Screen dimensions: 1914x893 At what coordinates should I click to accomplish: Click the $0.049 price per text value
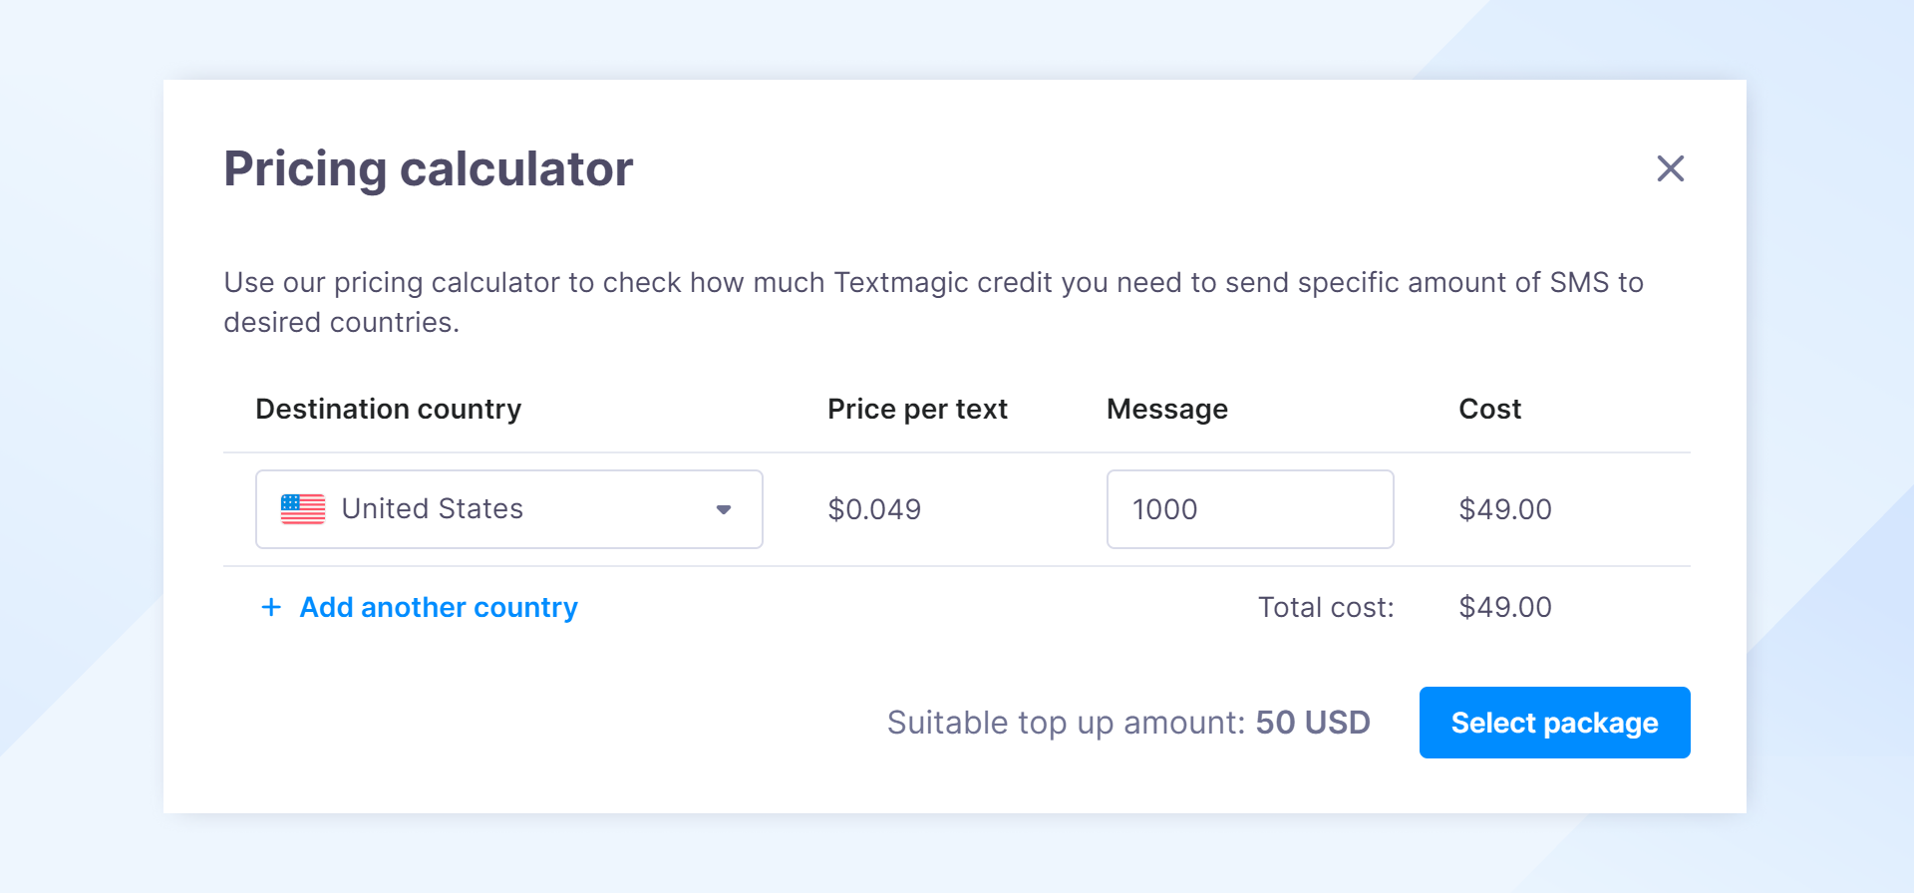874,508
